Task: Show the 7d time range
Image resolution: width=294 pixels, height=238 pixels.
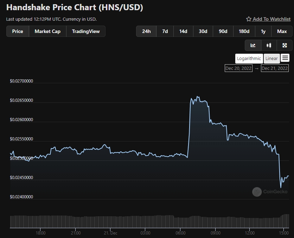Action: coord(165,31)
